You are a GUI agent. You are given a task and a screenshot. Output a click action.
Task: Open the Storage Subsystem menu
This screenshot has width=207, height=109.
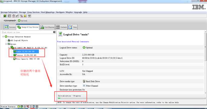click(x=9, y=12)
